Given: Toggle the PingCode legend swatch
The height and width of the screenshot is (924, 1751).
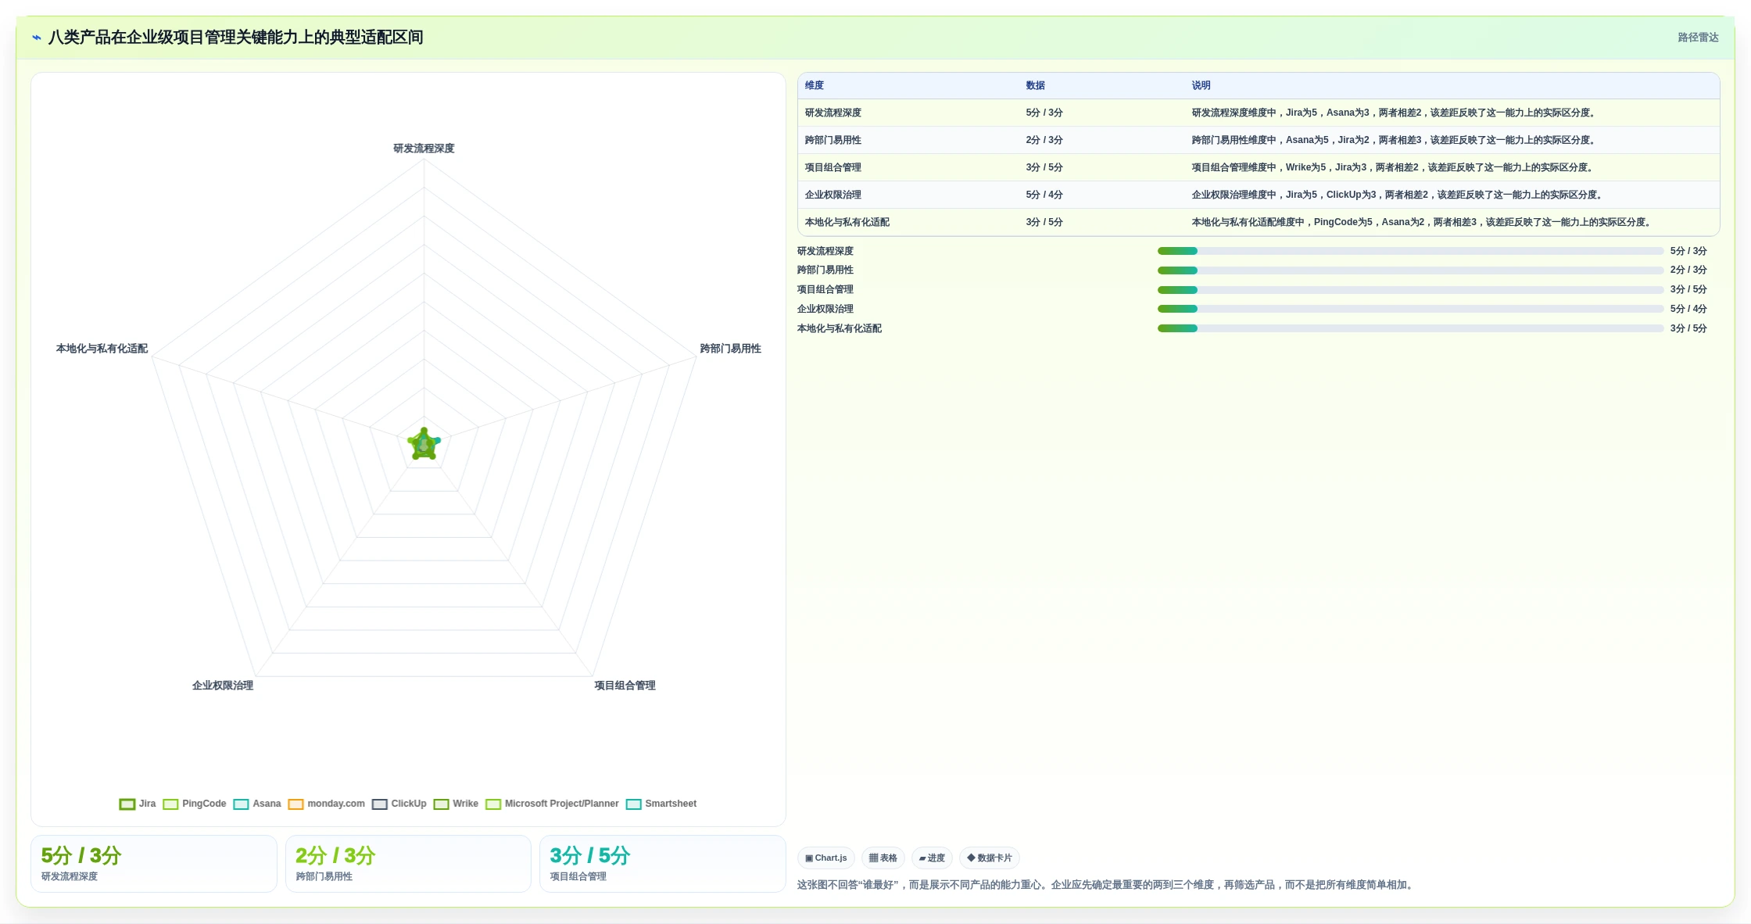Looking at the screenshot, I should click(170, 804).
